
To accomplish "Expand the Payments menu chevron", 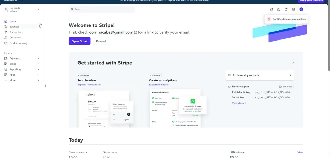I will [38, 58].
